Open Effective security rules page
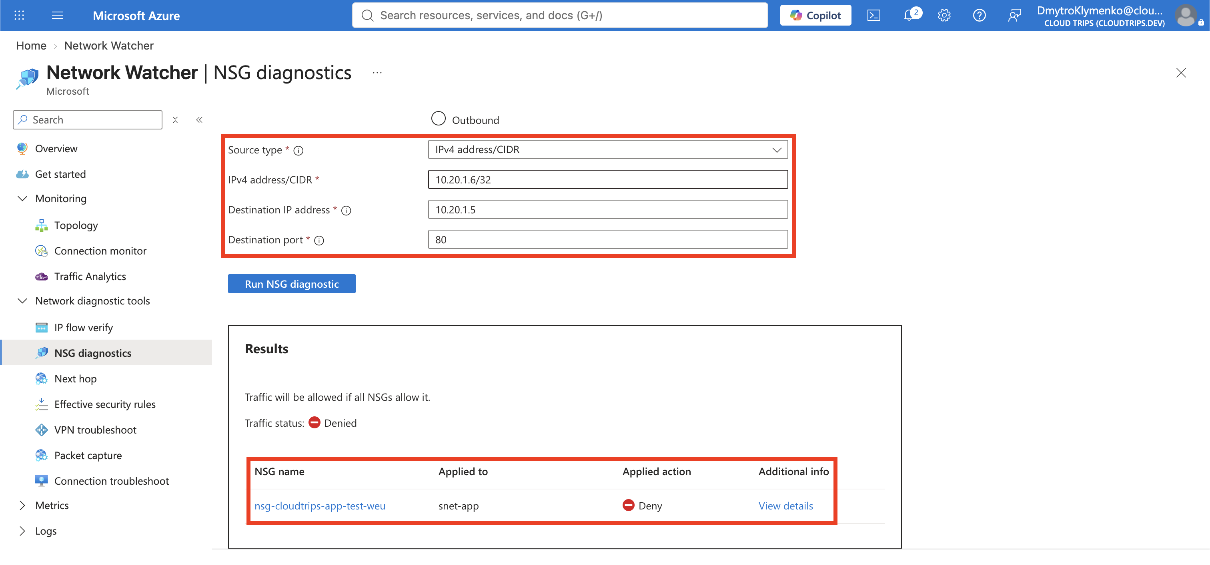This screenshot has width=1210, height=565. point(105,404)
